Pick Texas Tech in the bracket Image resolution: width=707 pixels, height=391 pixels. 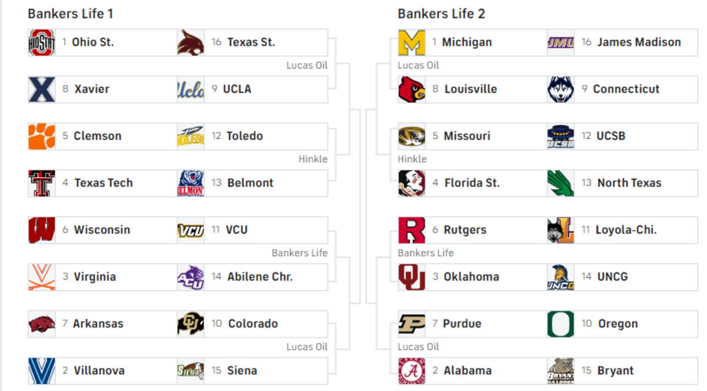103,183
